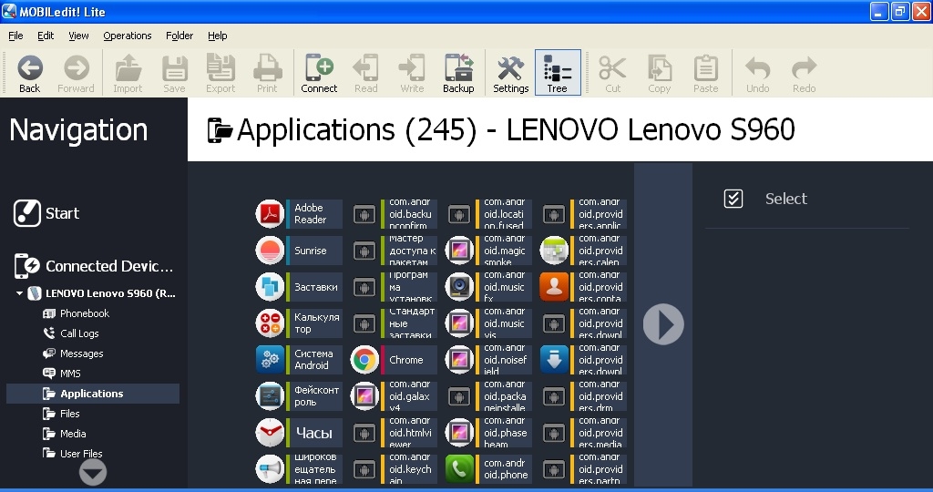The image size is (933, 492).
Task: Open the Operations menu
Action: (128, 36)
